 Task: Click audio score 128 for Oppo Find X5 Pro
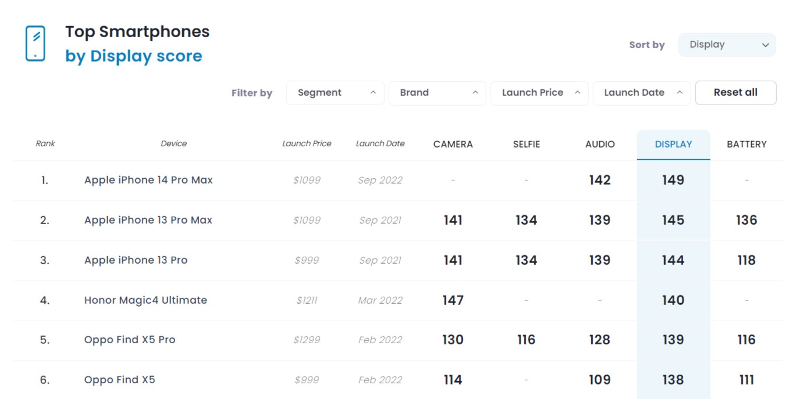tap(600, 340)
